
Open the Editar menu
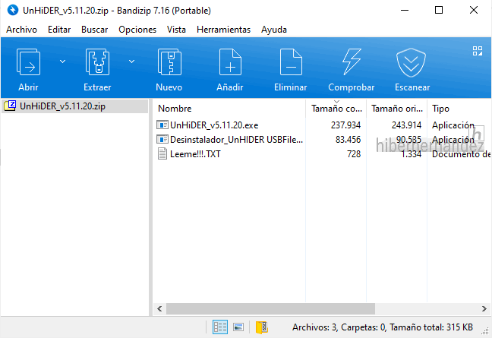[59, 30]
